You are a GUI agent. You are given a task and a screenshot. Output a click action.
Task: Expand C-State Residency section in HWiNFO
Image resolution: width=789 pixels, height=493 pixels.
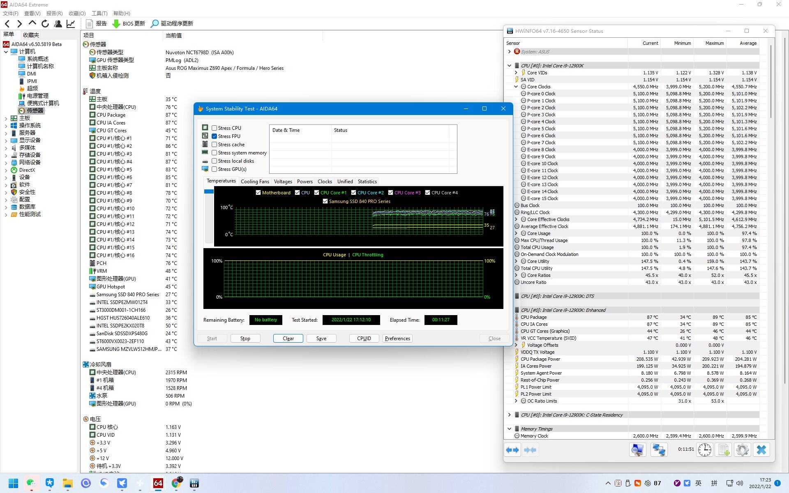tap(509, 415)
